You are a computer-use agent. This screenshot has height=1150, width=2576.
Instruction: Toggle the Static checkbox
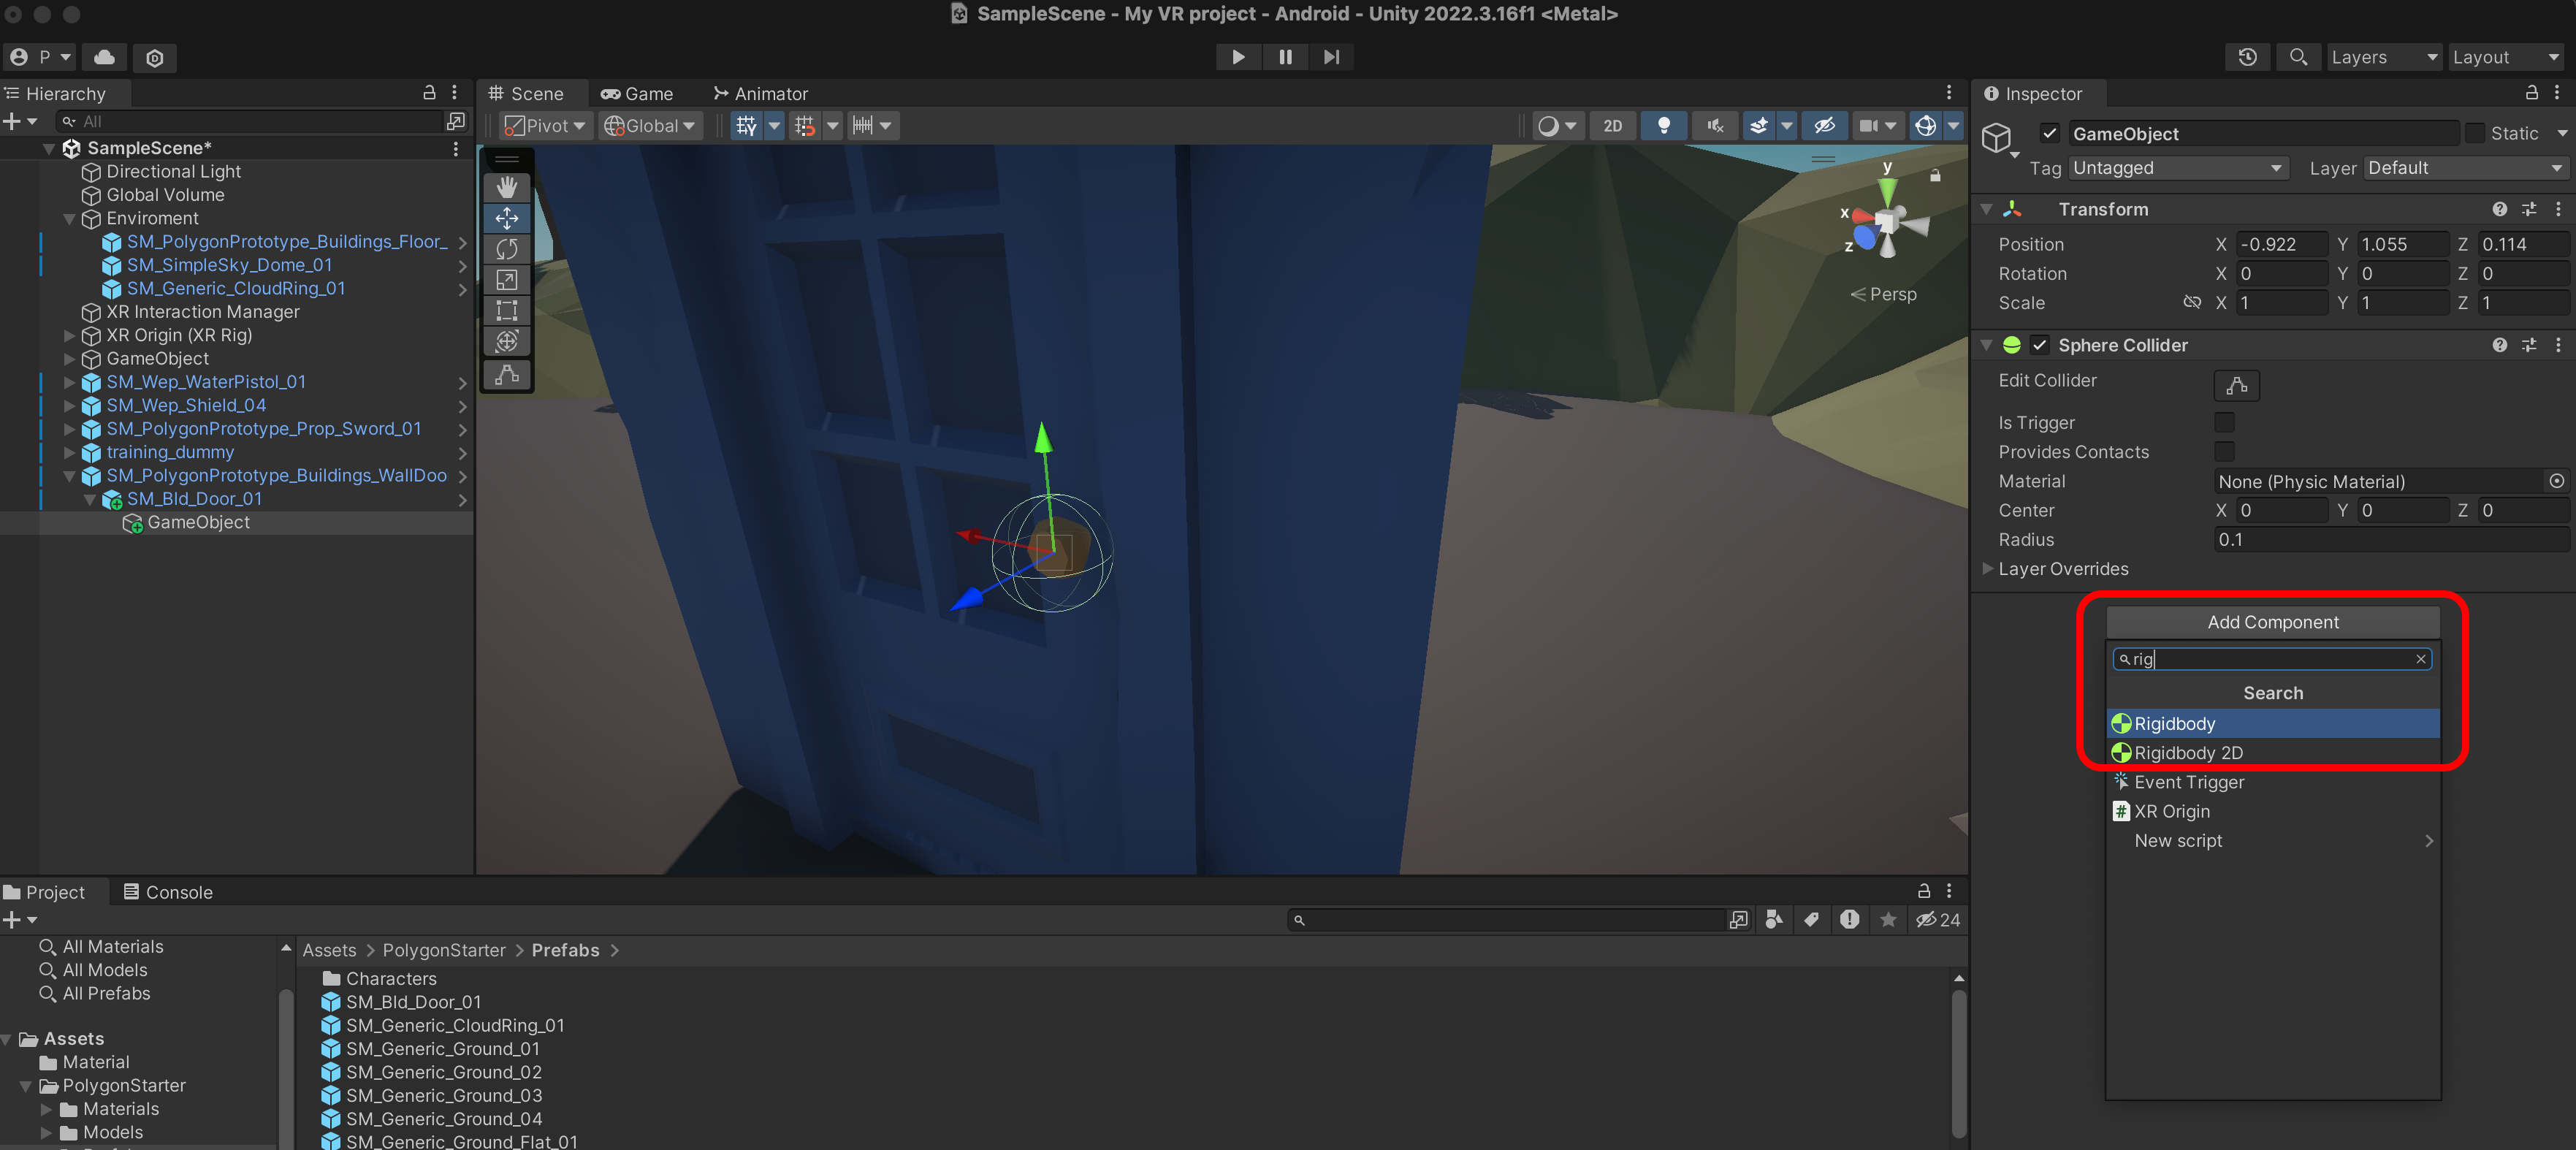pos(2474,134)
